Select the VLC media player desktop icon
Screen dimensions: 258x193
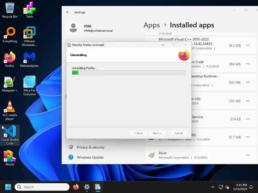tap(10, 111)
